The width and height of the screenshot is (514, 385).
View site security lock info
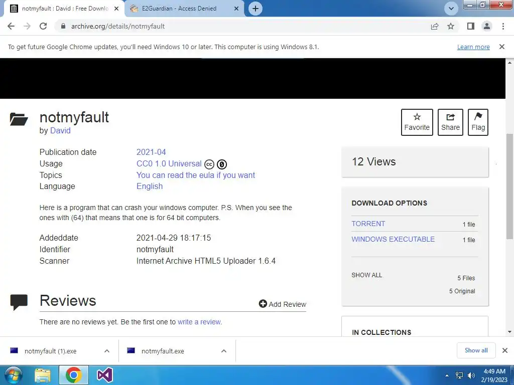(63, 26)
